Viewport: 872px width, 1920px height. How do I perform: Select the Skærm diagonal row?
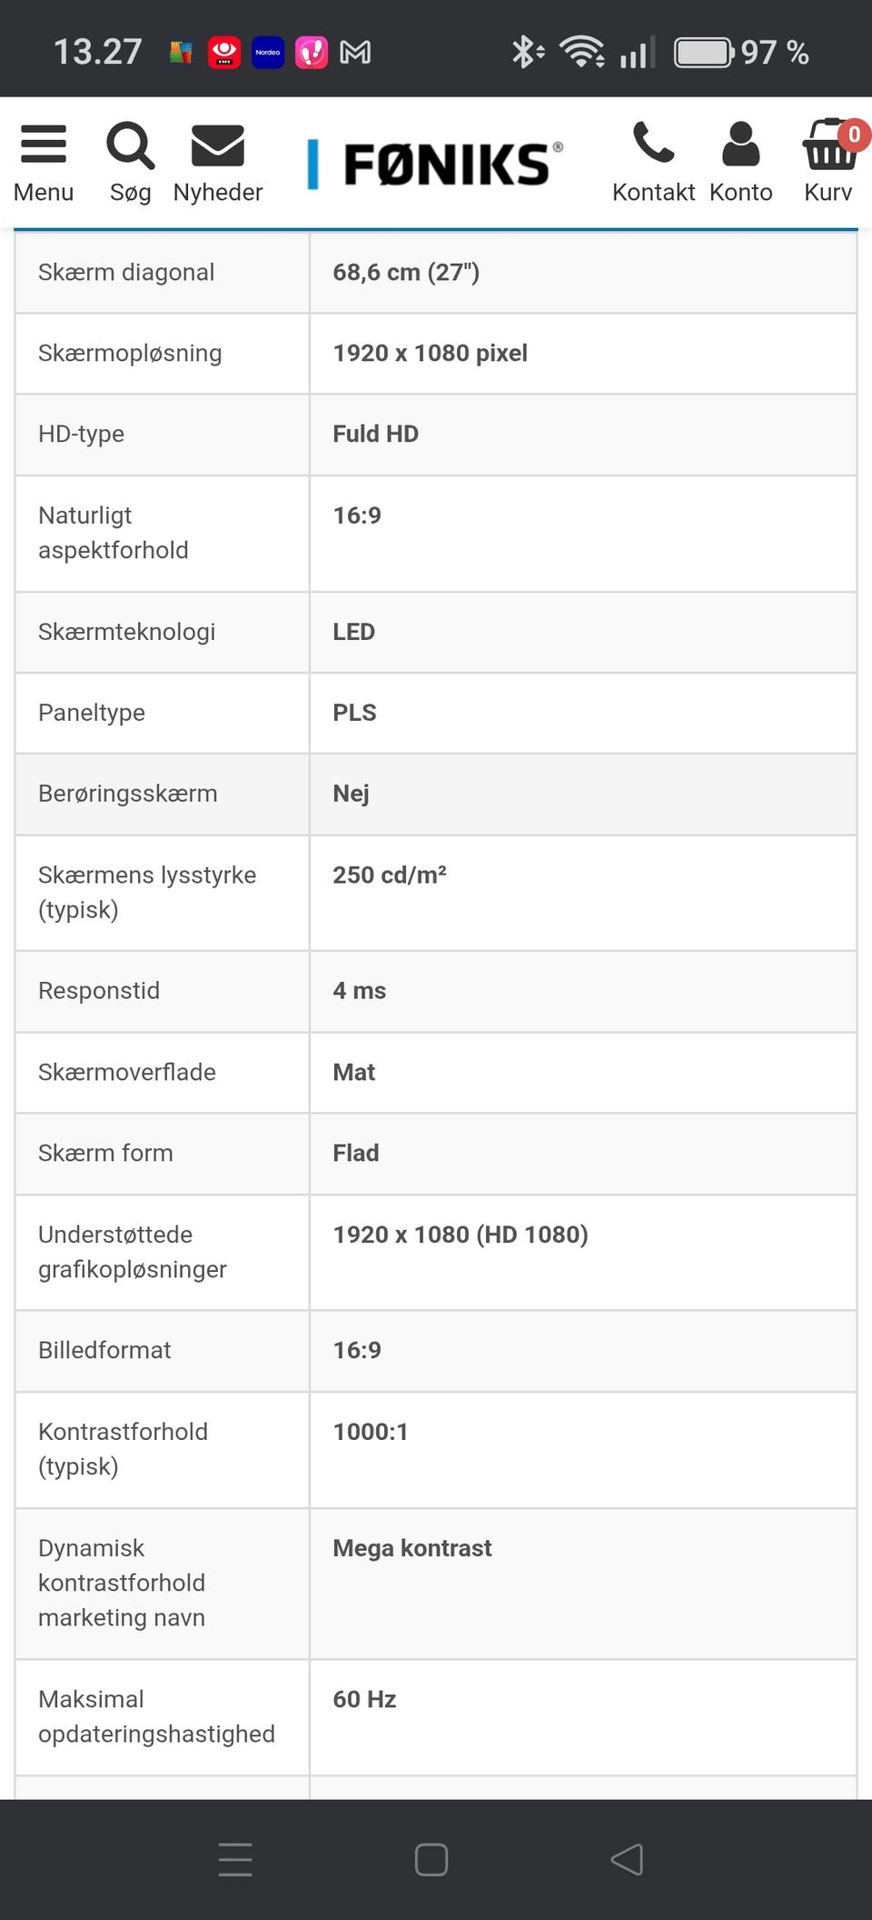(435, 273)
